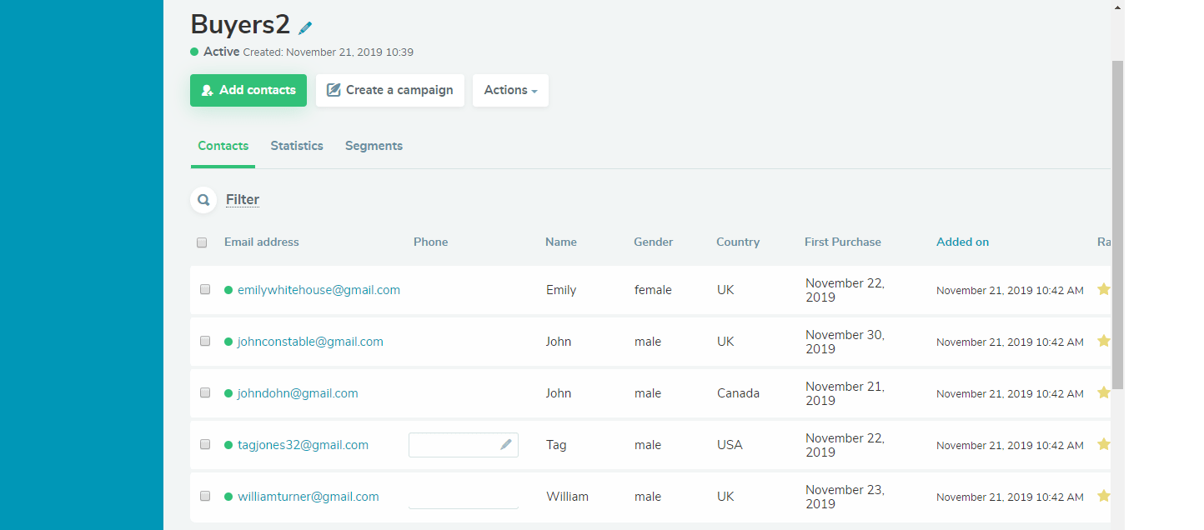Open the Segments tab
The image size is (1204, 530).
pos(374,146)
